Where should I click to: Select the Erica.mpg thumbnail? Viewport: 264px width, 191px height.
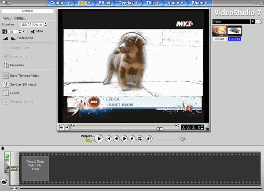tap(235, 31)
